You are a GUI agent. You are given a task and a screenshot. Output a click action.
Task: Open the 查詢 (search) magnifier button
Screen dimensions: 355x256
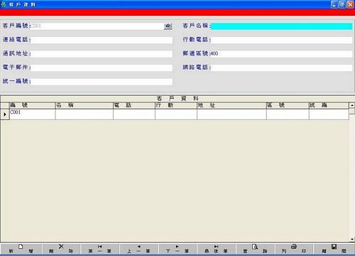click(255, 249)
